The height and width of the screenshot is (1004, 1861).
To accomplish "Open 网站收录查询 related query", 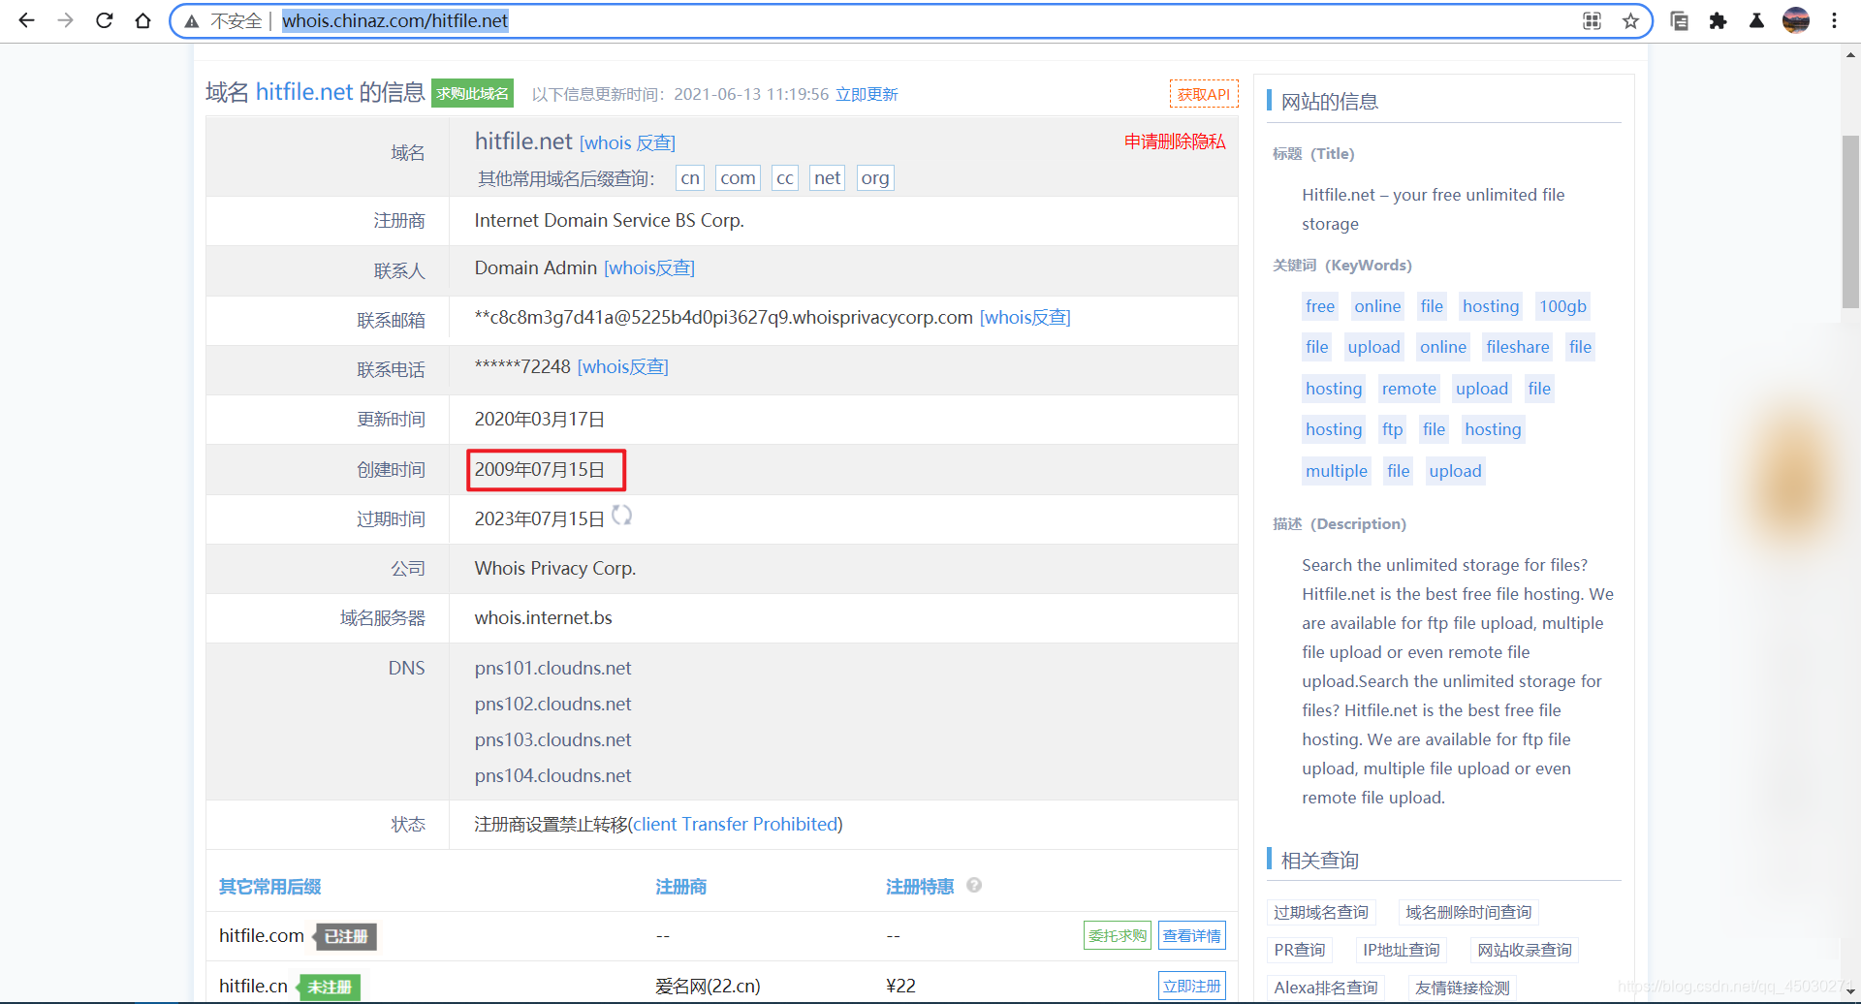I will coord(1525,950).
